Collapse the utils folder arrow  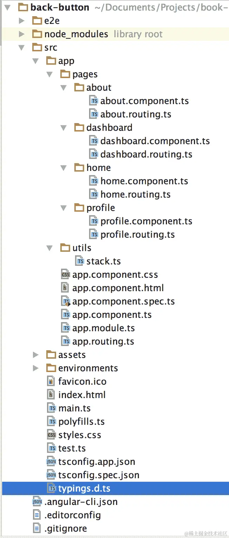coord(50,248)
